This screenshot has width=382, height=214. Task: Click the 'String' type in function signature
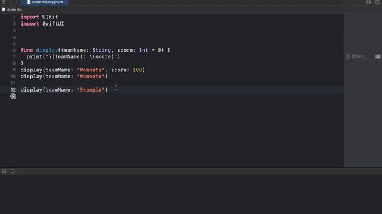point(101,50)
